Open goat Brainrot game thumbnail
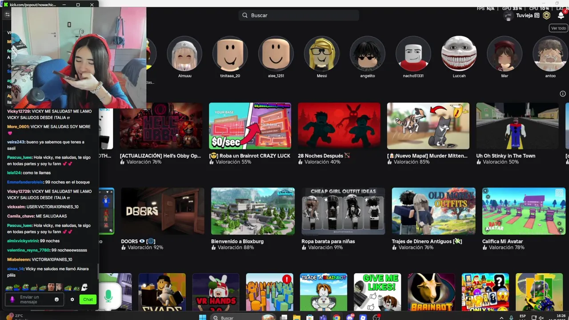Image resolution: width=569 pixels, height=320 pixels. pyautogui.click(x=431, y=292)
